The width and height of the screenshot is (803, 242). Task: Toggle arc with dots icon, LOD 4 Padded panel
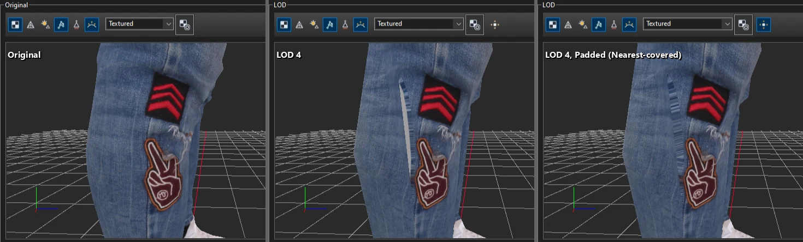629,25
